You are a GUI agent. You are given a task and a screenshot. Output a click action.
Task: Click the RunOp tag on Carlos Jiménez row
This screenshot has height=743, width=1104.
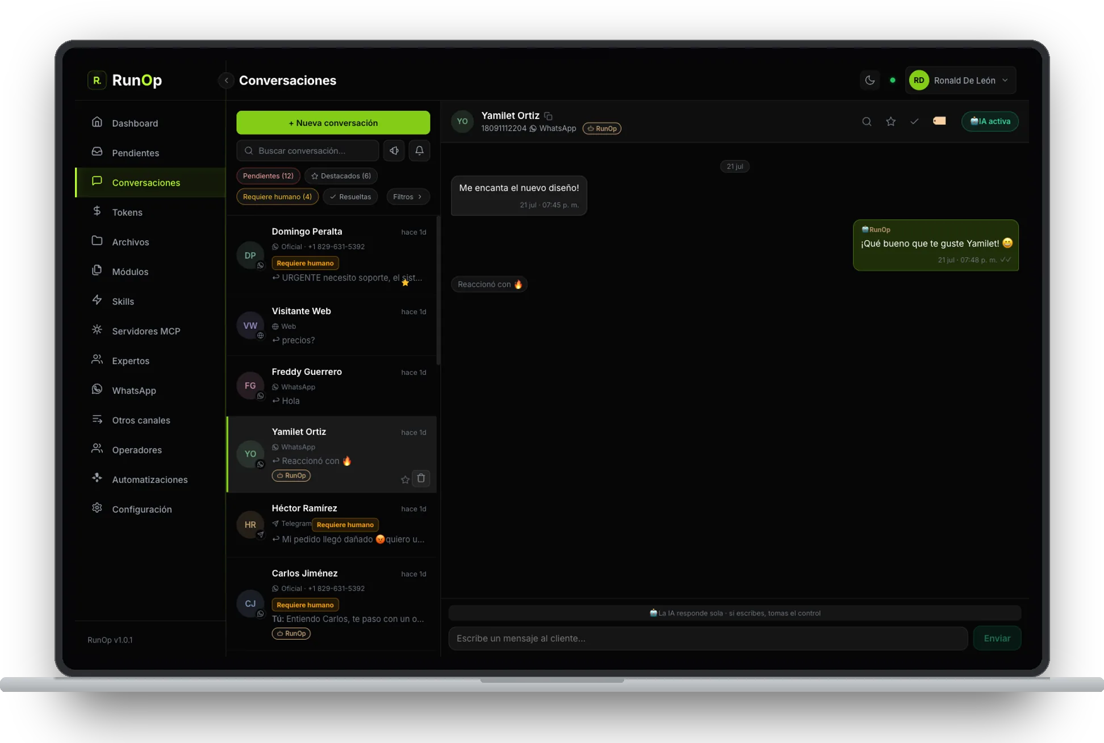291,633
